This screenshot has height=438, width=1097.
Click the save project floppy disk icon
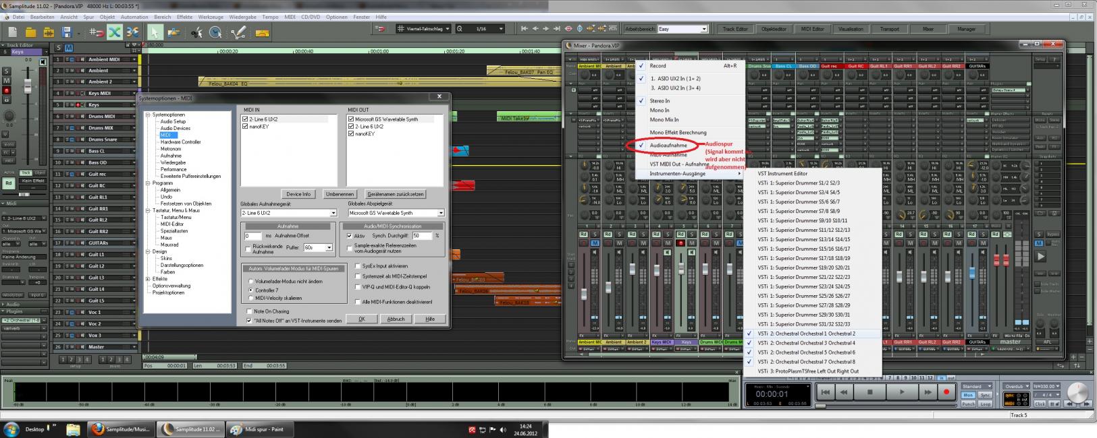pyautogui.click(x=66, y=32)
